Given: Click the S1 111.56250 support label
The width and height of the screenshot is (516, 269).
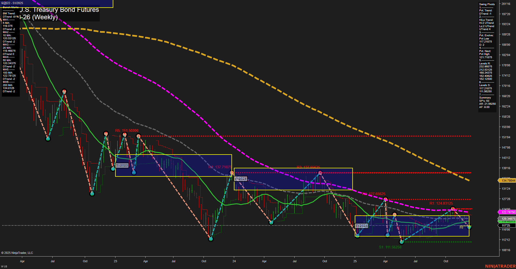Looking at the screenshot, I should coord(390,247).
